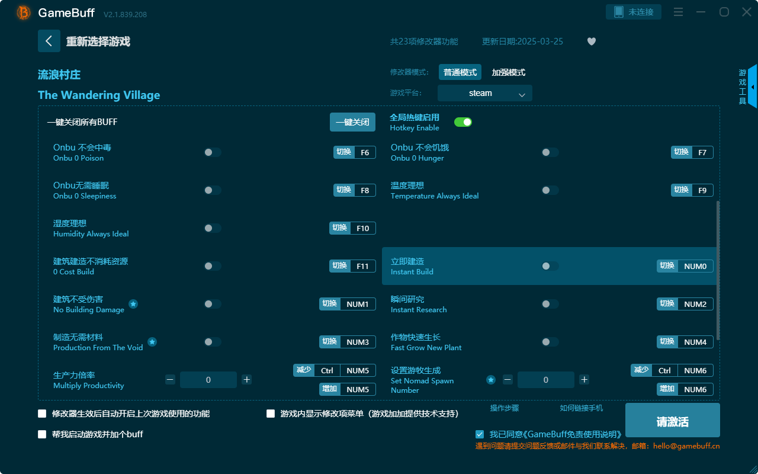Click NUM0 hotkey for Instant Build

tap(685, 266)
